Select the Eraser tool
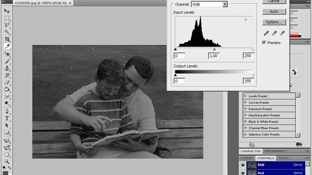312x175 pixels. (x=7, y=82)
